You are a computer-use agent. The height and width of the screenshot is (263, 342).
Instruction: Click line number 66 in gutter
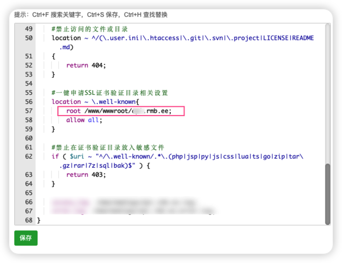[28, 202]
